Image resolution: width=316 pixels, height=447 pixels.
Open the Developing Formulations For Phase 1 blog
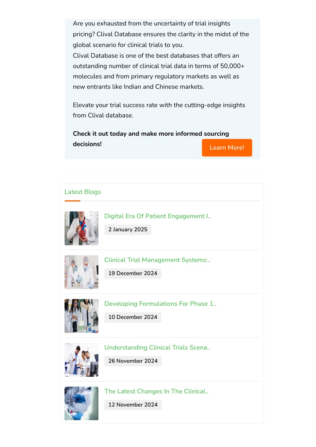[x=160, y=304]
